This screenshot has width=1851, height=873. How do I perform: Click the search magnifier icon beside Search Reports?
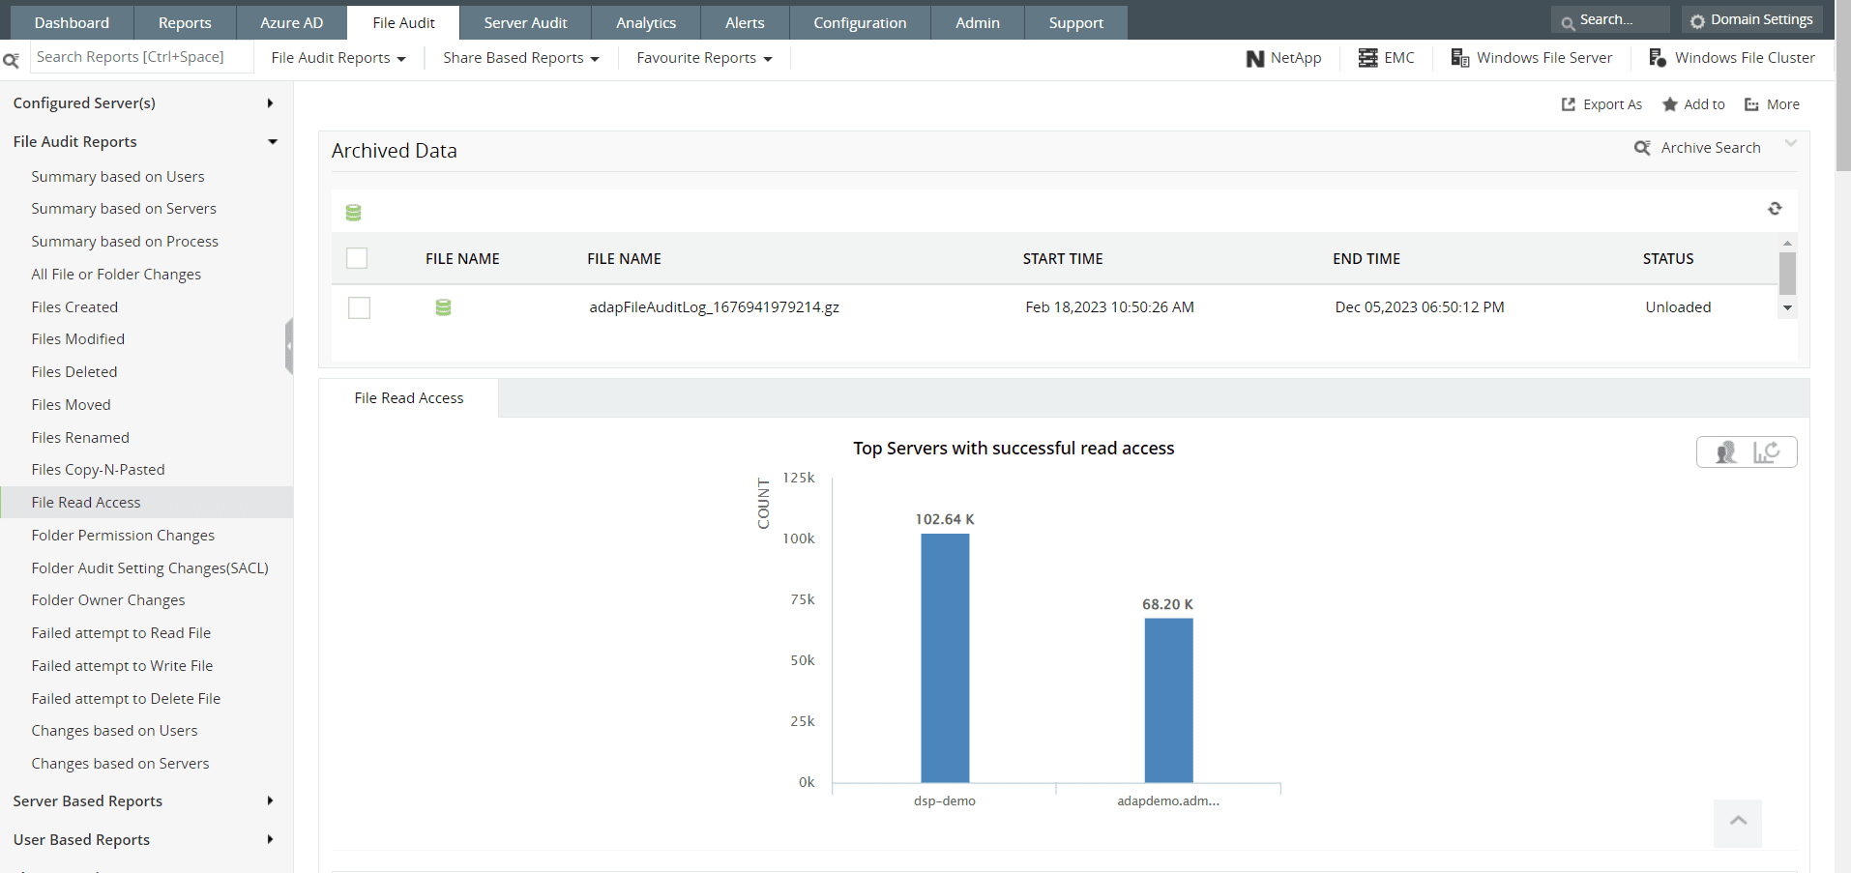click(12, 60)
